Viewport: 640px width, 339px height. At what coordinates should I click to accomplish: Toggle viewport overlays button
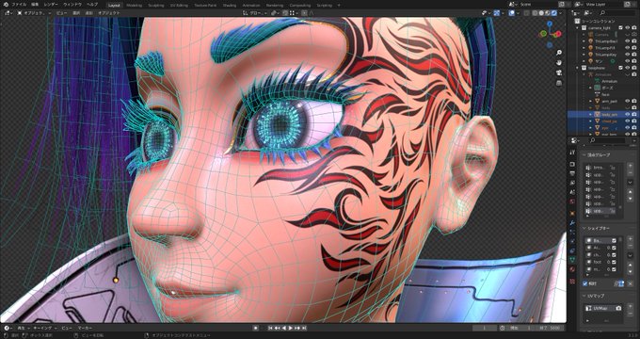[512, 13]
